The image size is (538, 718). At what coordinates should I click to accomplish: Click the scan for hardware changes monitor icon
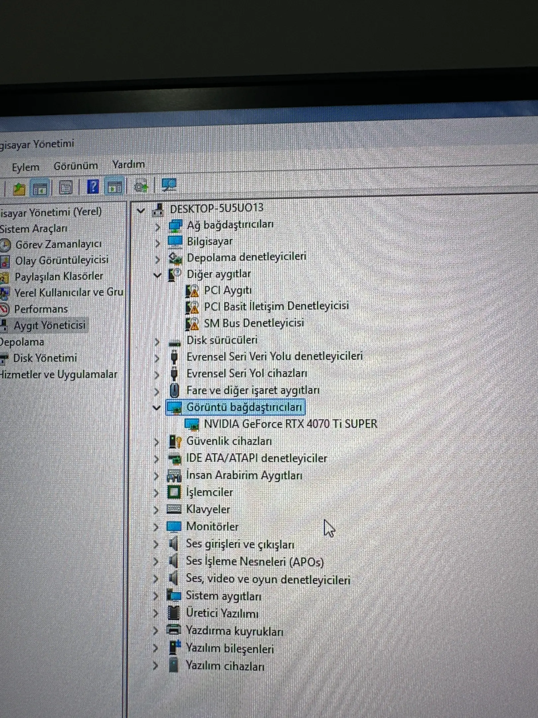169,185
